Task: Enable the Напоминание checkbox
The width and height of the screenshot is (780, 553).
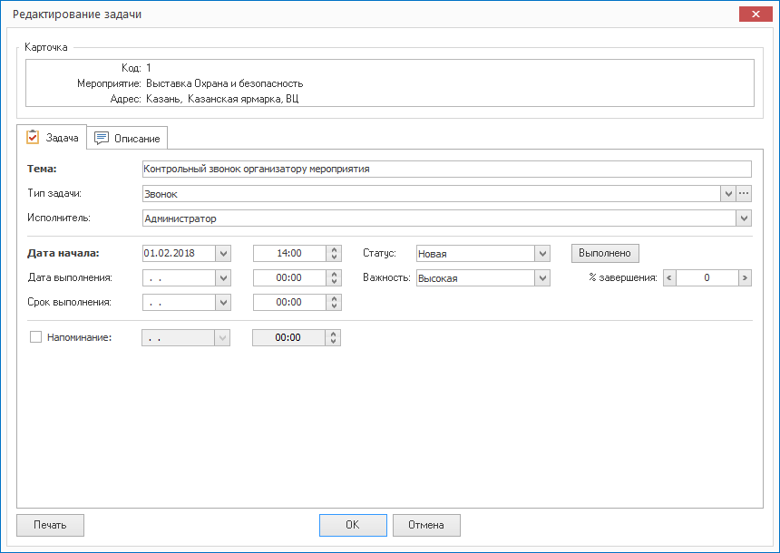Action: pyautogui.click(x=35, y=337)
